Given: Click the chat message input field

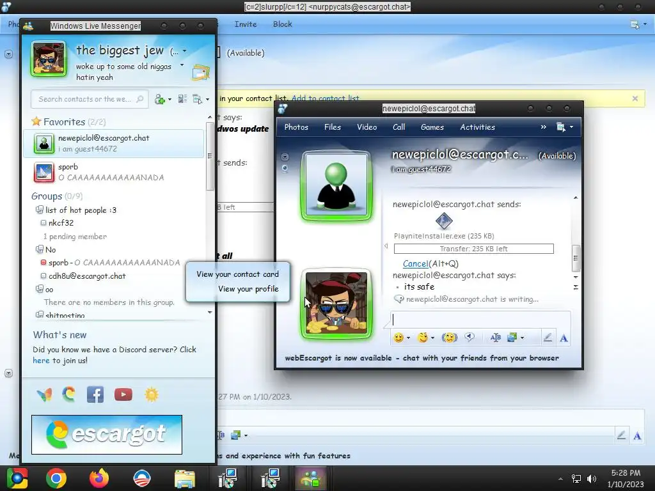Looking at the screenshot, I should point(481,320).
